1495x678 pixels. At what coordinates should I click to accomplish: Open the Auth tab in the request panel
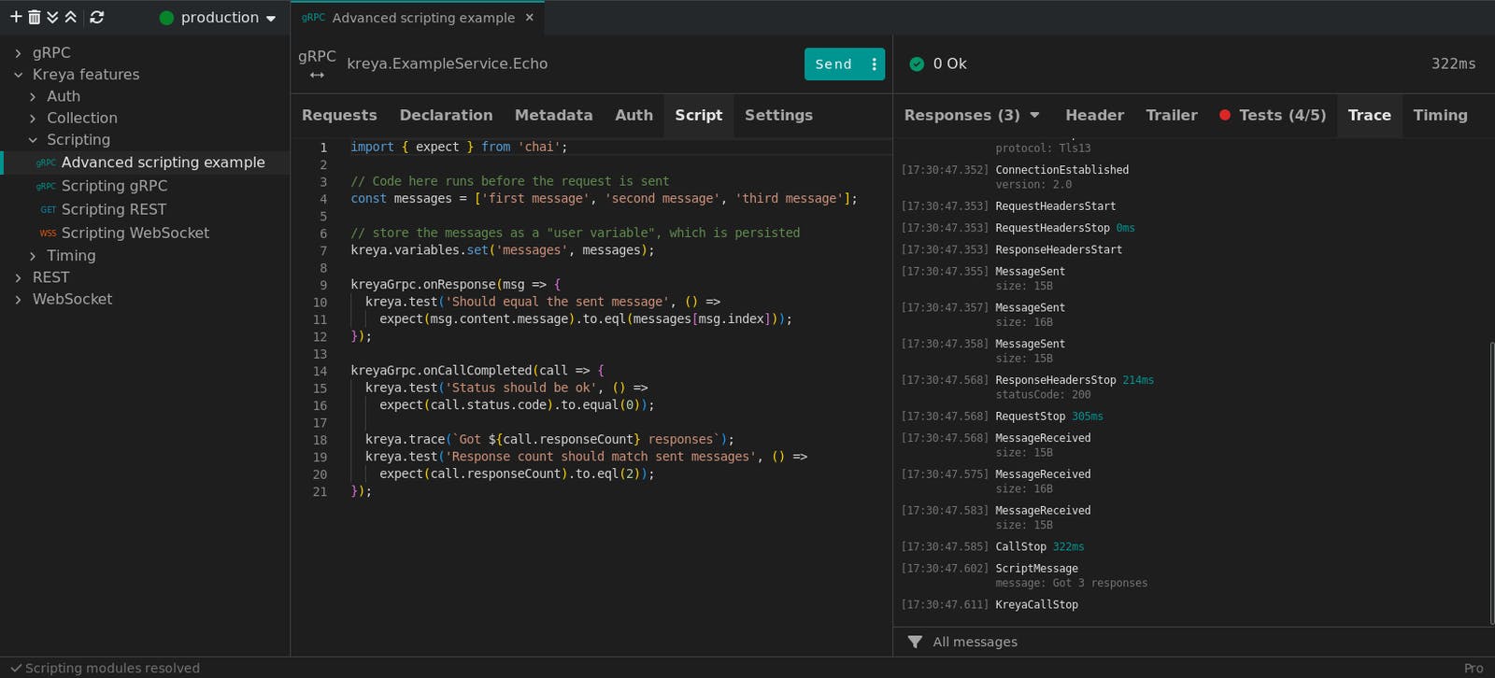[634, 115]
